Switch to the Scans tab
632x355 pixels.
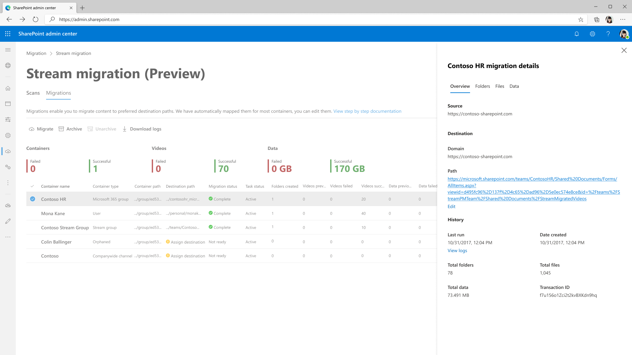(33, 93)
